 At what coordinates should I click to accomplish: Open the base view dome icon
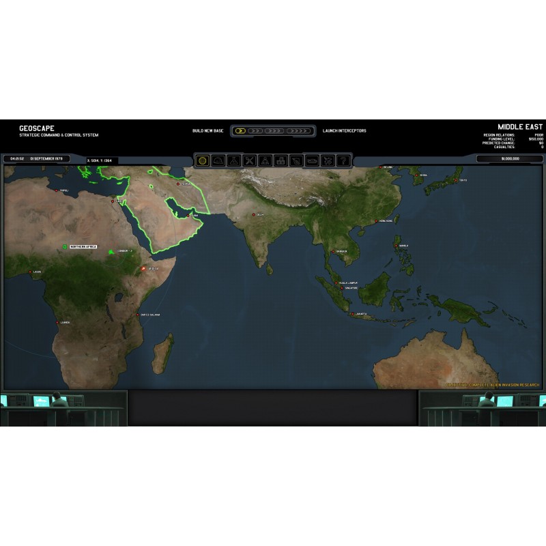[x=218, y=160]
